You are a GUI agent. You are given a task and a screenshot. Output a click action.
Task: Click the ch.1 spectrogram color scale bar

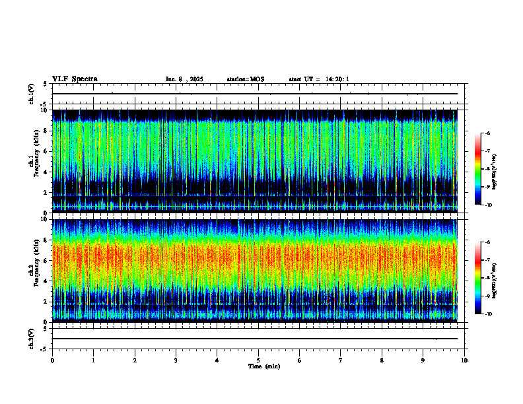click(x=477, y=169)
